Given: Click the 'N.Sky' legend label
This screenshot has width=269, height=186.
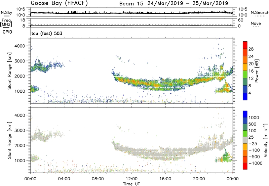Looking at the screenshot, I should (6, 12).
